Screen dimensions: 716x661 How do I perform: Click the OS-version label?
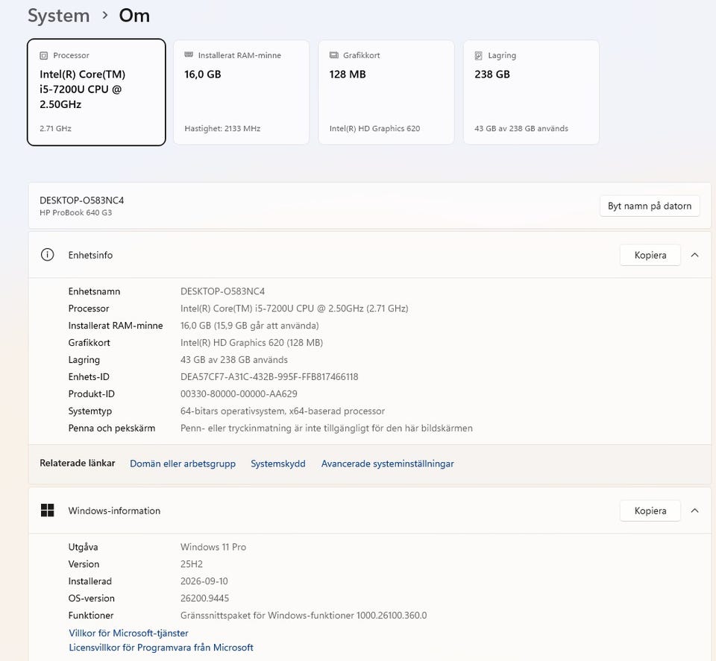91,598
